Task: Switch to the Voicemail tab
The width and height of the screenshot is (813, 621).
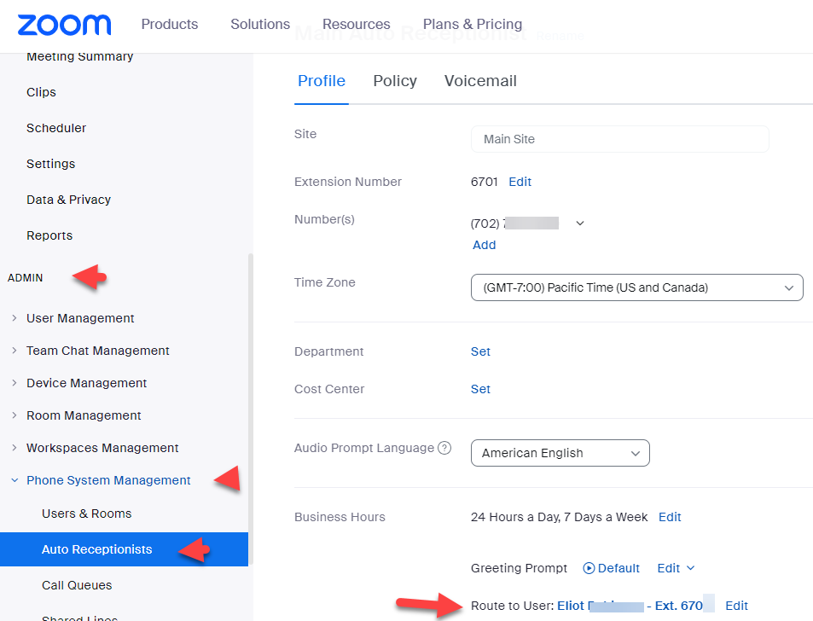Action: (480, 81)
